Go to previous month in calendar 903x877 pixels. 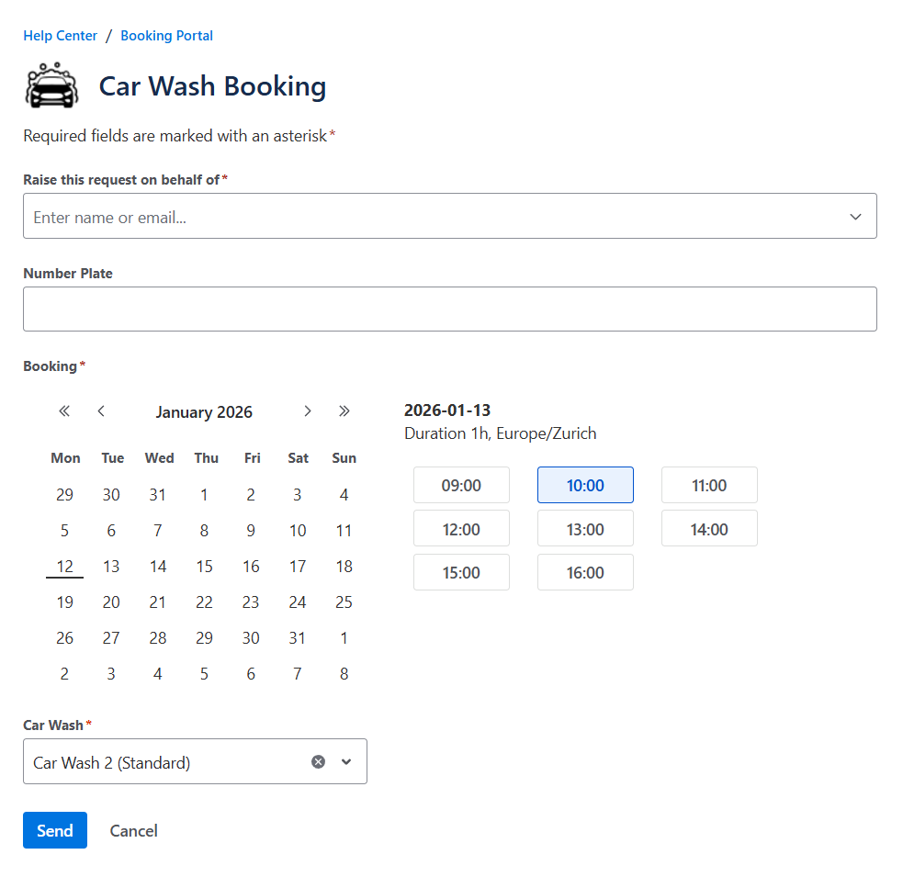101,411
